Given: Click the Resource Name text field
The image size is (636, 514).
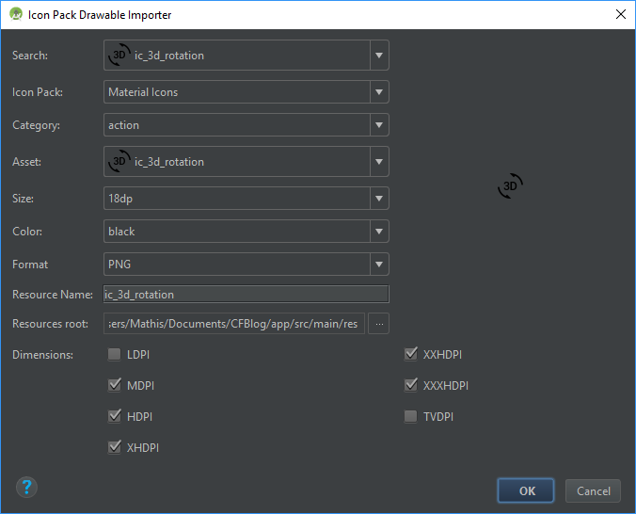Looking at the screenshot, I should pyautogui.click(x=246, y=295).
